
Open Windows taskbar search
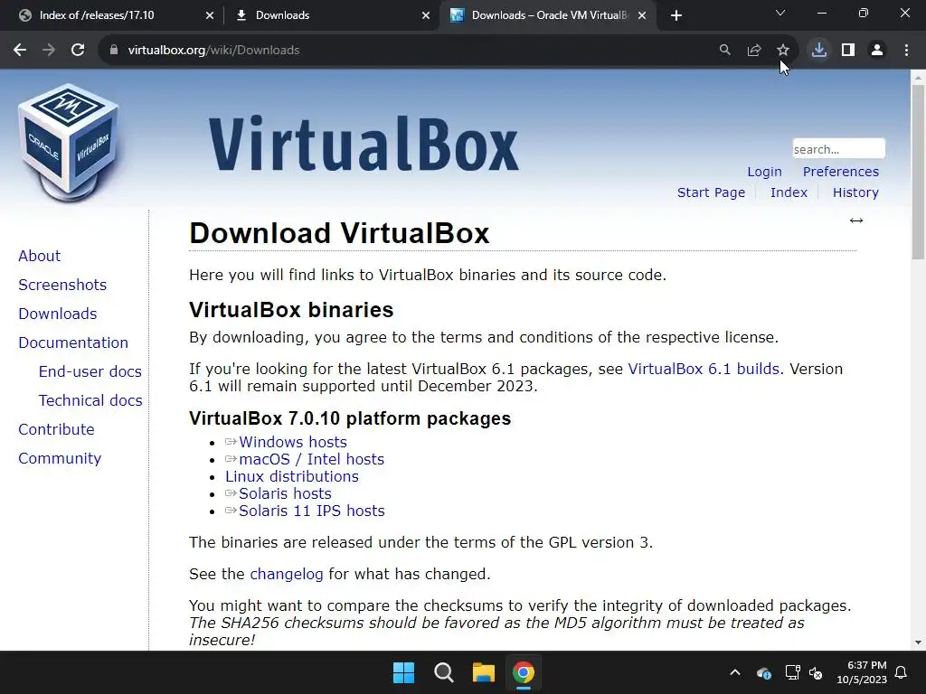(443, 672)
